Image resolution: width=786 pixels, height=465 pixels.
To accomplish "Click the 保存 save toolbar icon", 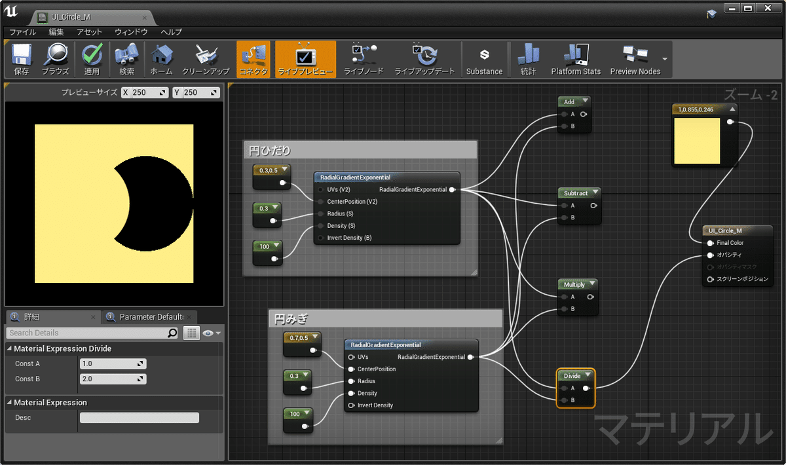I will [x=22, y=60].
